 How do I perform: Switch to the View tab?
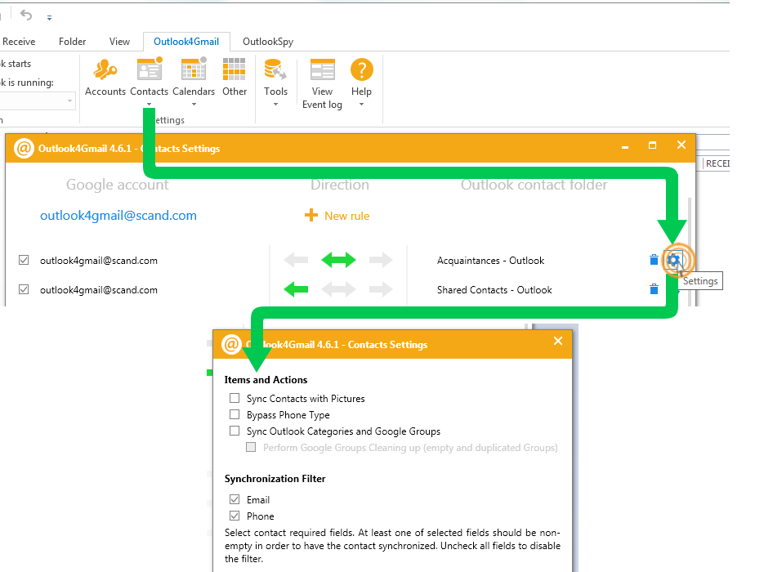click(x=119, y=42)
